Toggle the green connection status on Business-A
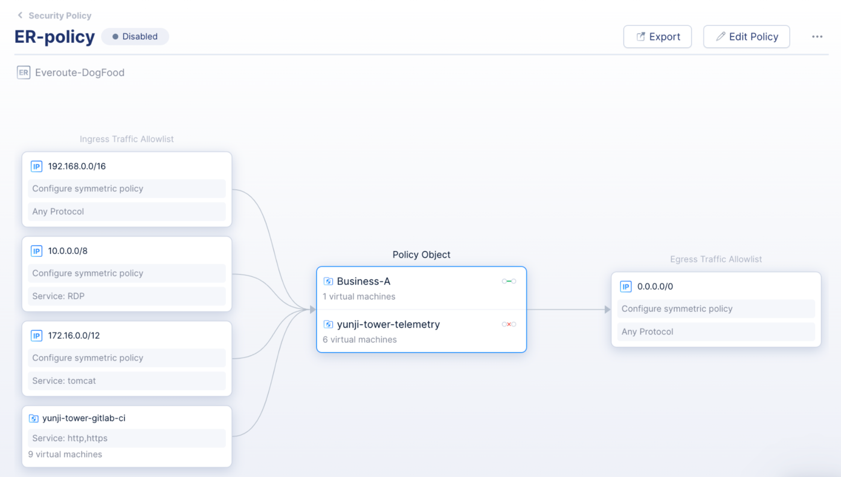The image size is (841, 477). pos(508,281)
